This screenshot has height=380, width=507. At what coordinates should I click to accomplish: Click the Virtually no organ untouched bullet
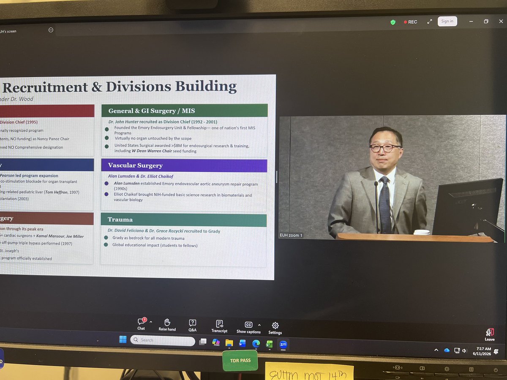tap(153, 138)
